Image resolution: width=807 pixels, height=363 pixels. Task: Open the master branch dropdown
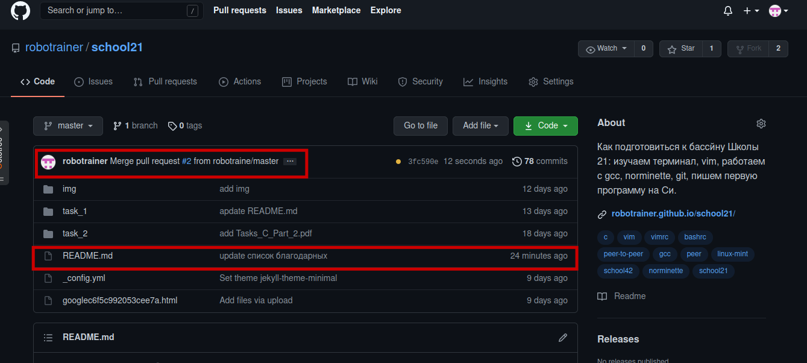68,126
